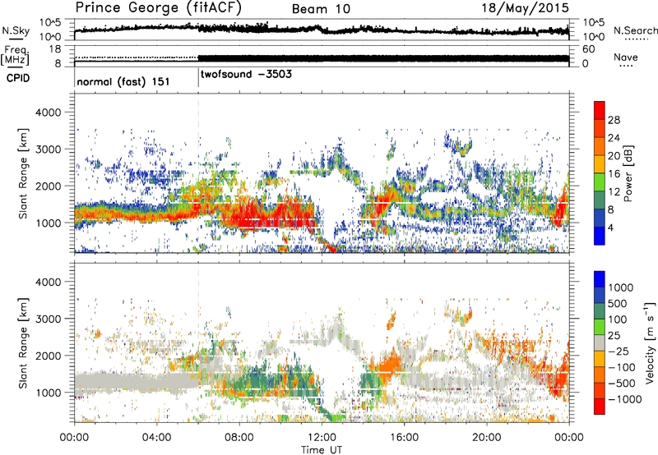
Task: Click the '28' tick on the Power colorbar
Action: pyautogui.click(x=614, y=120)
